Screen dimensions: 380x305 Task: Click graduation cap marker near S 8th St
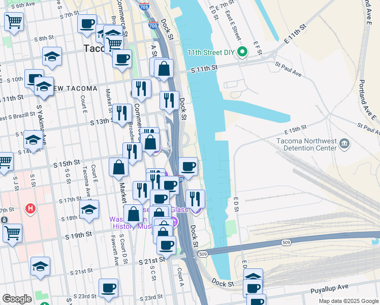(x=52, y=58)
